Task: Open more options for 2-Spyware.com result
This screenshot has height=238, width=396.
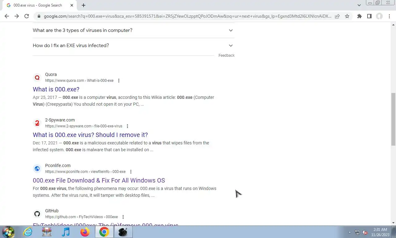Action: tap(127, 126)
